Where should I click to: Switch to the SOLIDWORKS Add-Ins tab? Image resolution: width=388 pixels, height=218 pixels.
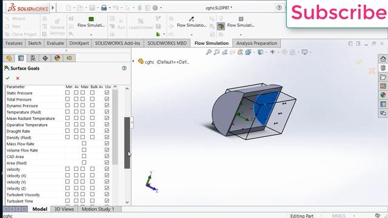[x=118, y=43]
